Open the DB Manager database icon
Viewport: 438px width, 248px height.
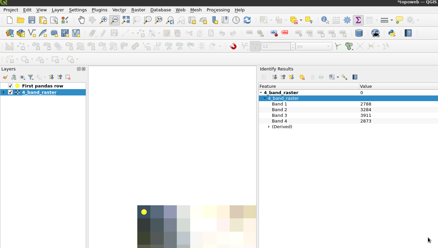tap(359, 33)
